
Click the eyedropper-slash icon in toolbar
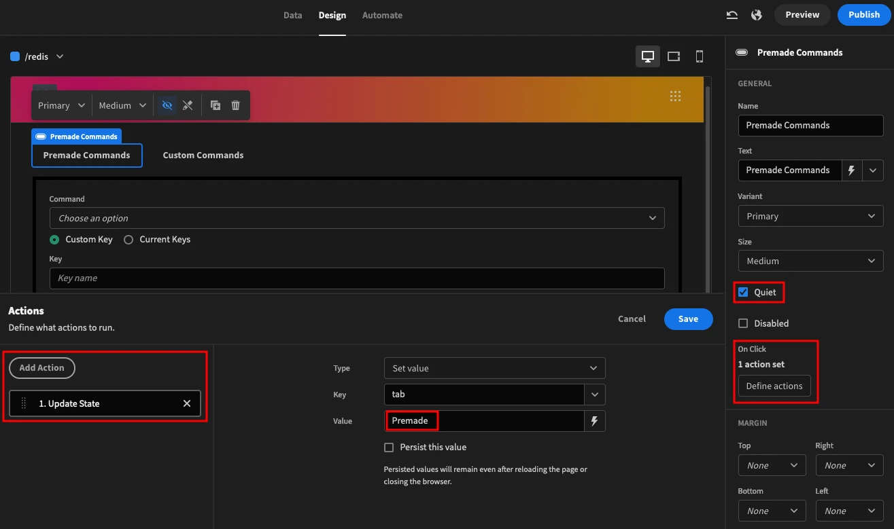pyautogui.click(x=188, y=105)
